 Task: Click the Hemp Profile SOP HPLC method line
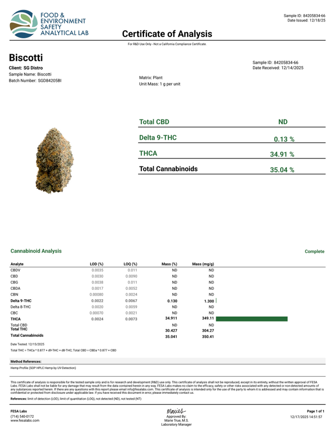pyautogui.click(x=43, y=368)
